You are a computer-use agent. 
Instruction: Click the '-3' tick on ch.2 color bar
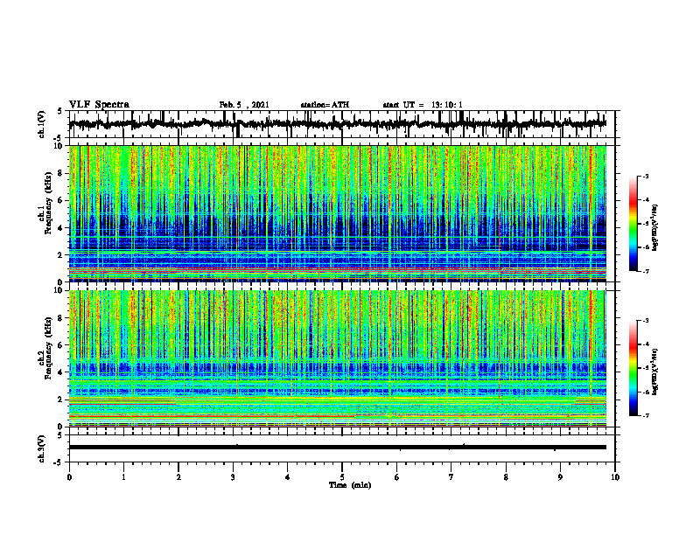coord(646,321)
